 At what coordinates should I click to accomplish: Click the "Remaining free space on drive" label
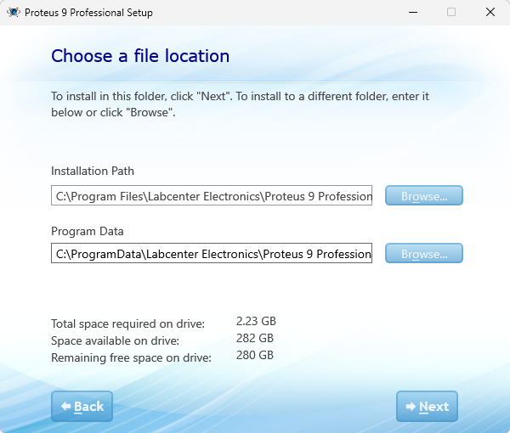[x=130, y=357]
